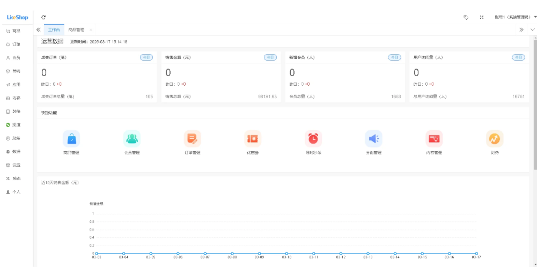The width and height of the screenshot is (537, 268).
Task: Click the 运营数据 heading
Action: coord(52,41)
